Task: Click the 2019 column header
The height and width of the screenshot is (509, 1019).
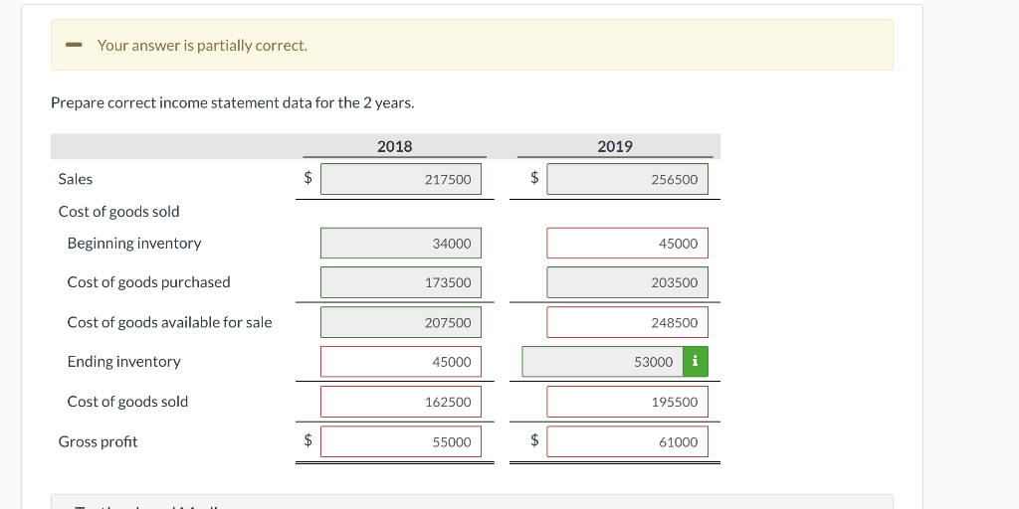Action: [x=615, y=147]
